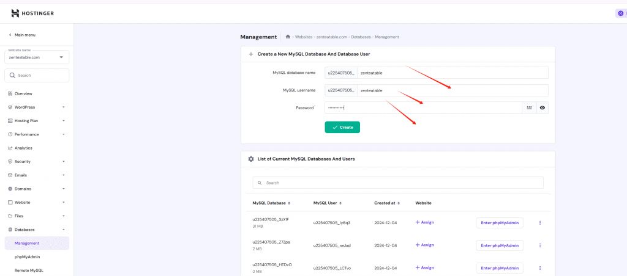The height and width of the screenshot is (276, 627).
Task: Open three-dot menu for u225407505_Z7Zpa database
Action: click(540, 245)
